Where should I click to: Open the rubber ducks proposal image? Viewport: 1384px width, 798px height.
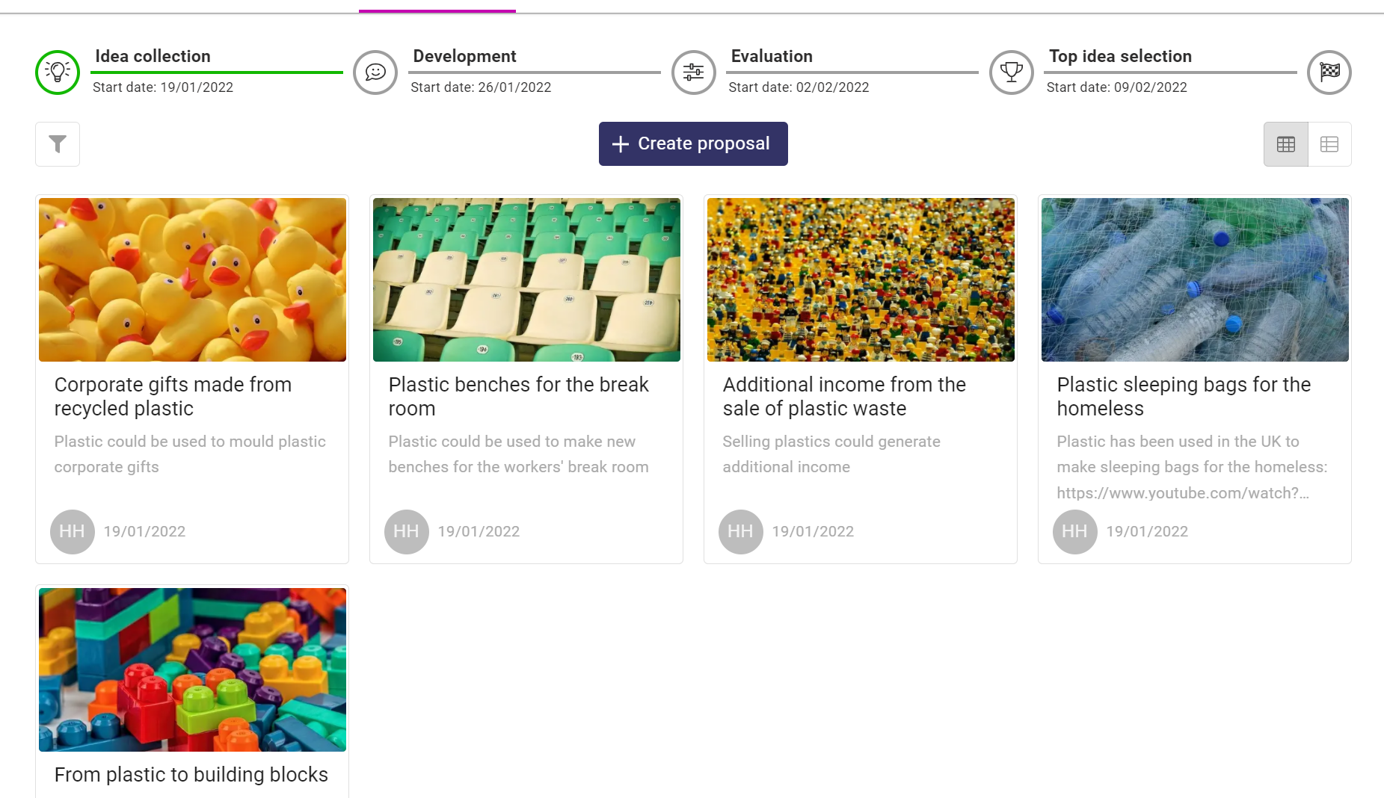[x=192, y=279]
